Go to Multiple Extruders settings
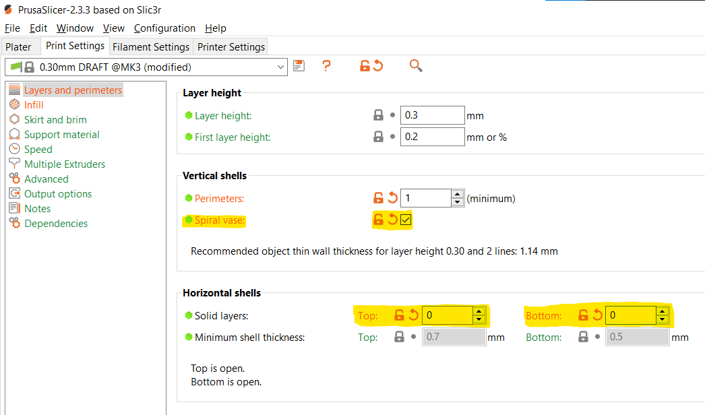 (x=65, y=164)
